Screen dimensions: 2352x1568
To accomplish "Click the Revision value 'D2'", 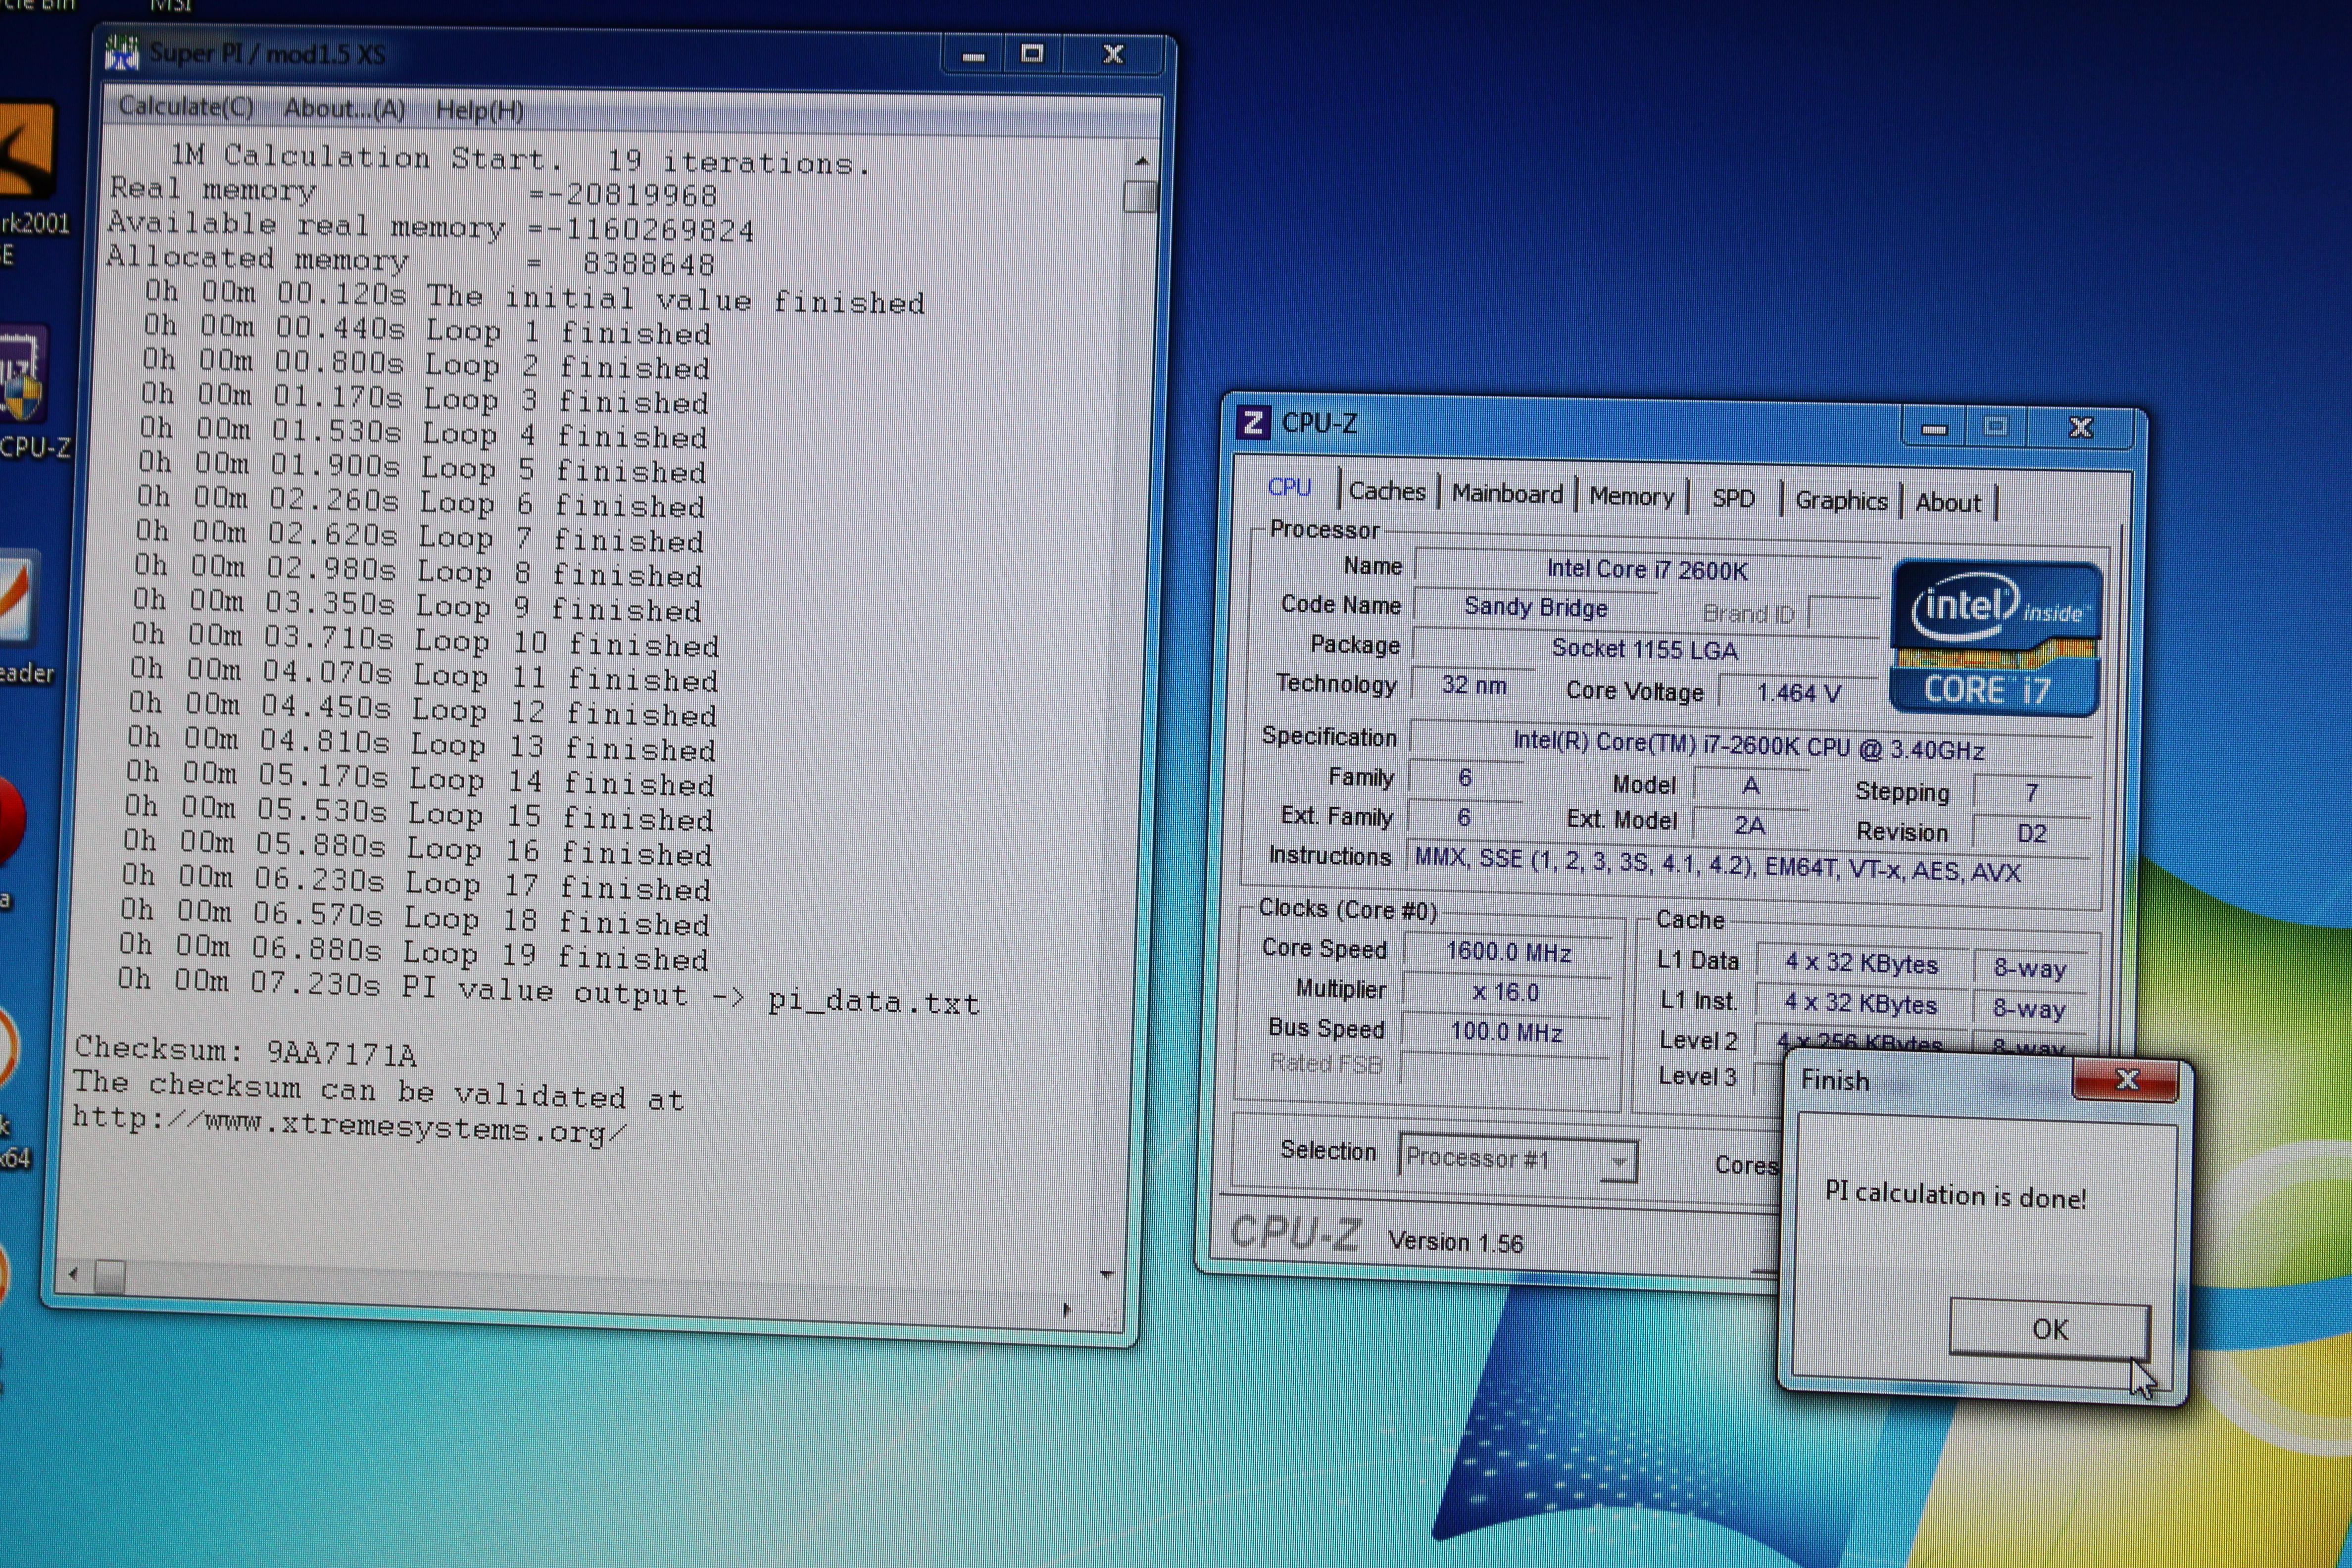I will click(2031, 834).
